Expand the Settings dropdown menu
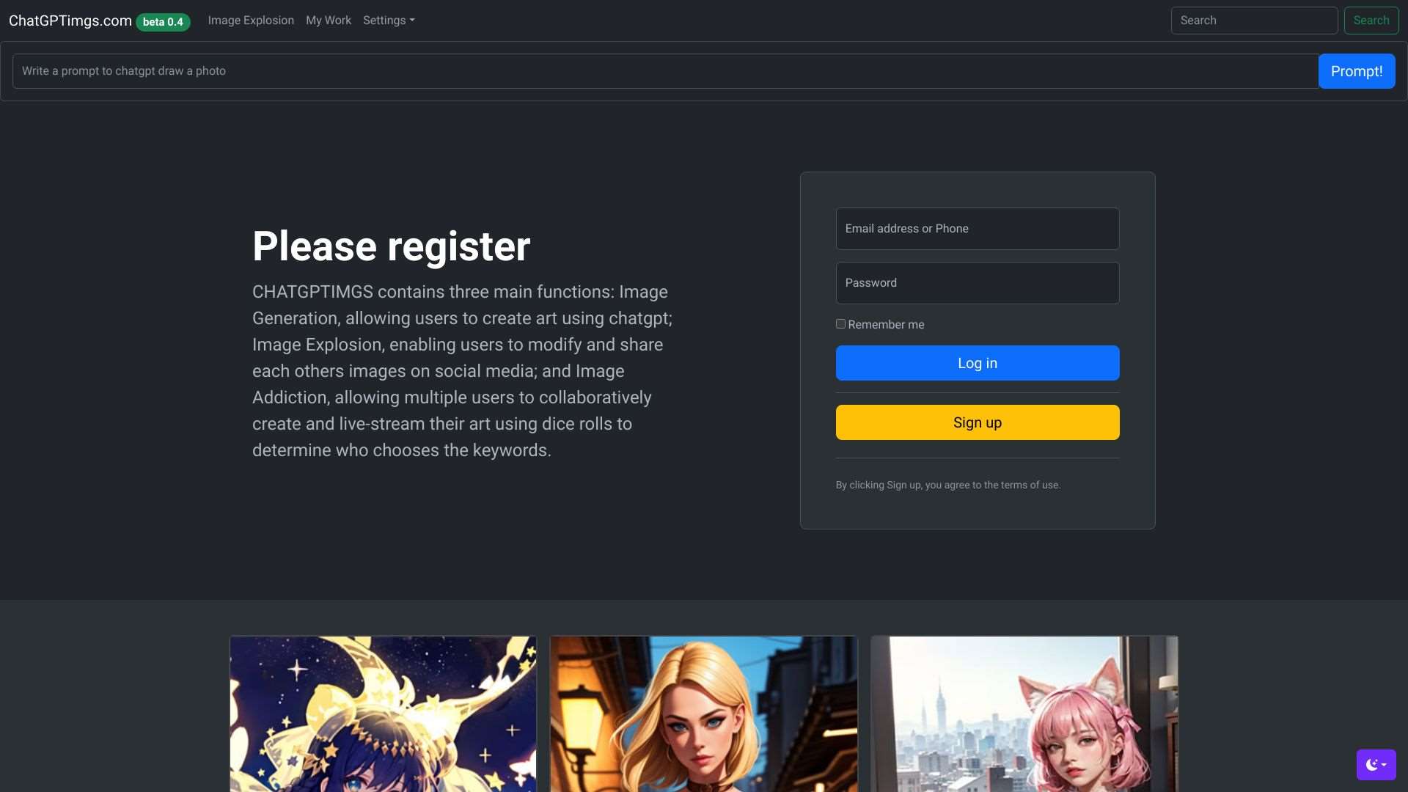The image size is (1408, 792). (389, 21)
